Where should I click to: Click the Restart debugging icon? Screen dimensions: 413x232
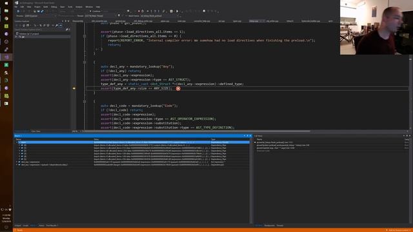(x=143, y=12)
